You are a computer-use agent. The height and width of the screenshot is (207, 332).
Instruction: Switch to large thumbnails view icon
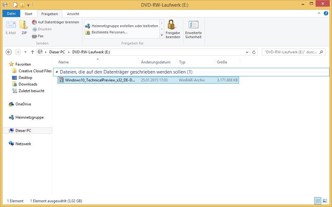coord(325,201)
